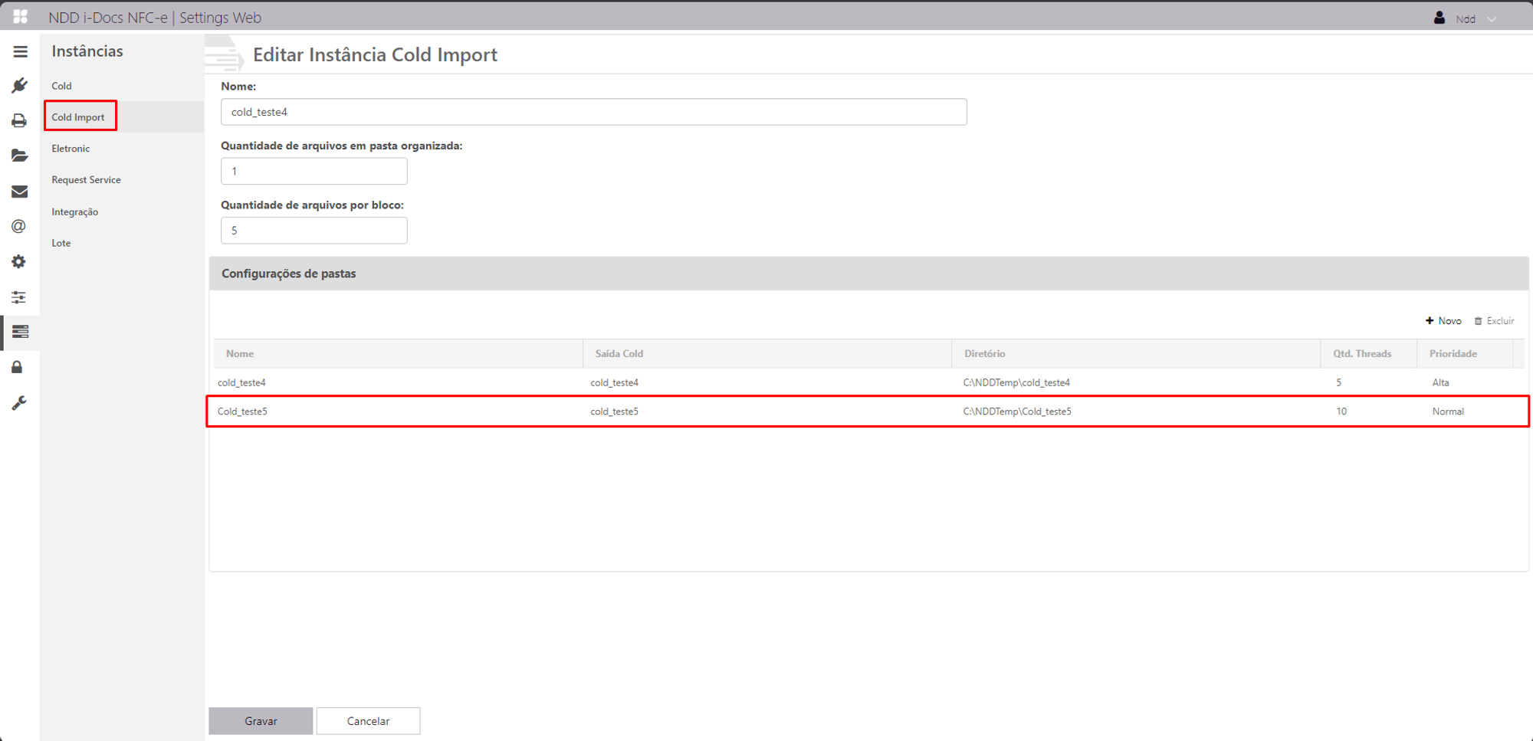Screen dimensions: 1533x741
Task: Open the lock security section icon
Action: [x=19, y=367]
